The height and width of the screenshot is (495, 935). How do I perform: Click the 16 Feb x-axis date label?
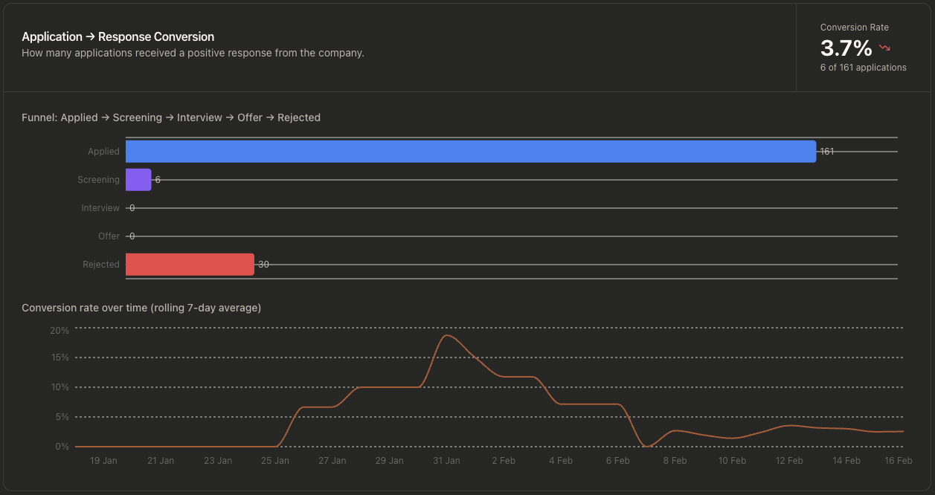pos(899,461)
